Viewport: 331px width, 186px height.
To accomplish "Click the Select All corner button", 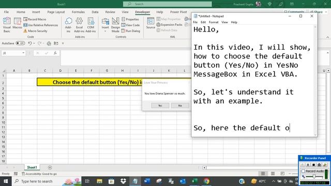I will 4,71.
